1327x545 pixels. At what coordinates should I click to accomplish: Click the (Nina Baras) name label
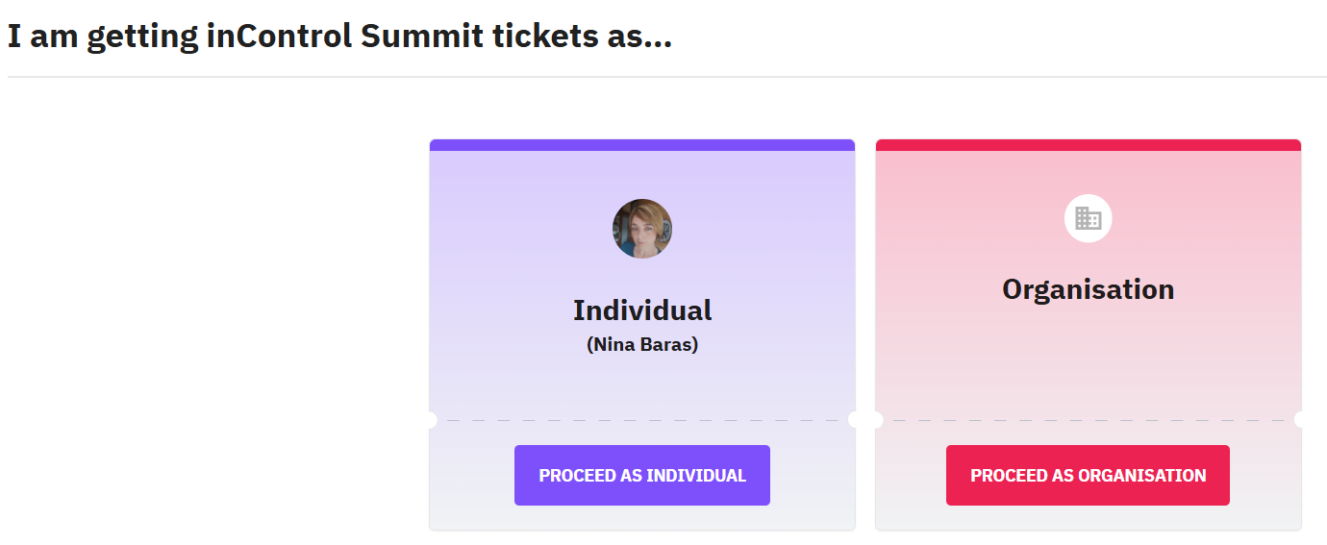pyautogui.click(x=642, y=345)
